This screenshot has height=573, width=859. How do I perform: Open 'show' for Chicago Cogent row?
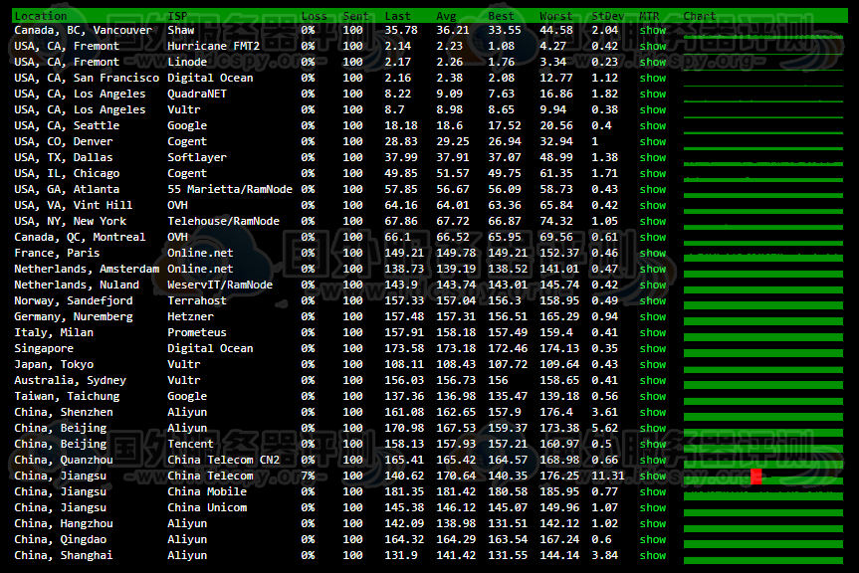tap(653, 173)
